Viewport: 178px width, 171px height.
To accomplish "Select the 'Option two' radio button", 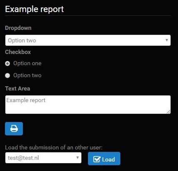I will [x=7, y=76].
